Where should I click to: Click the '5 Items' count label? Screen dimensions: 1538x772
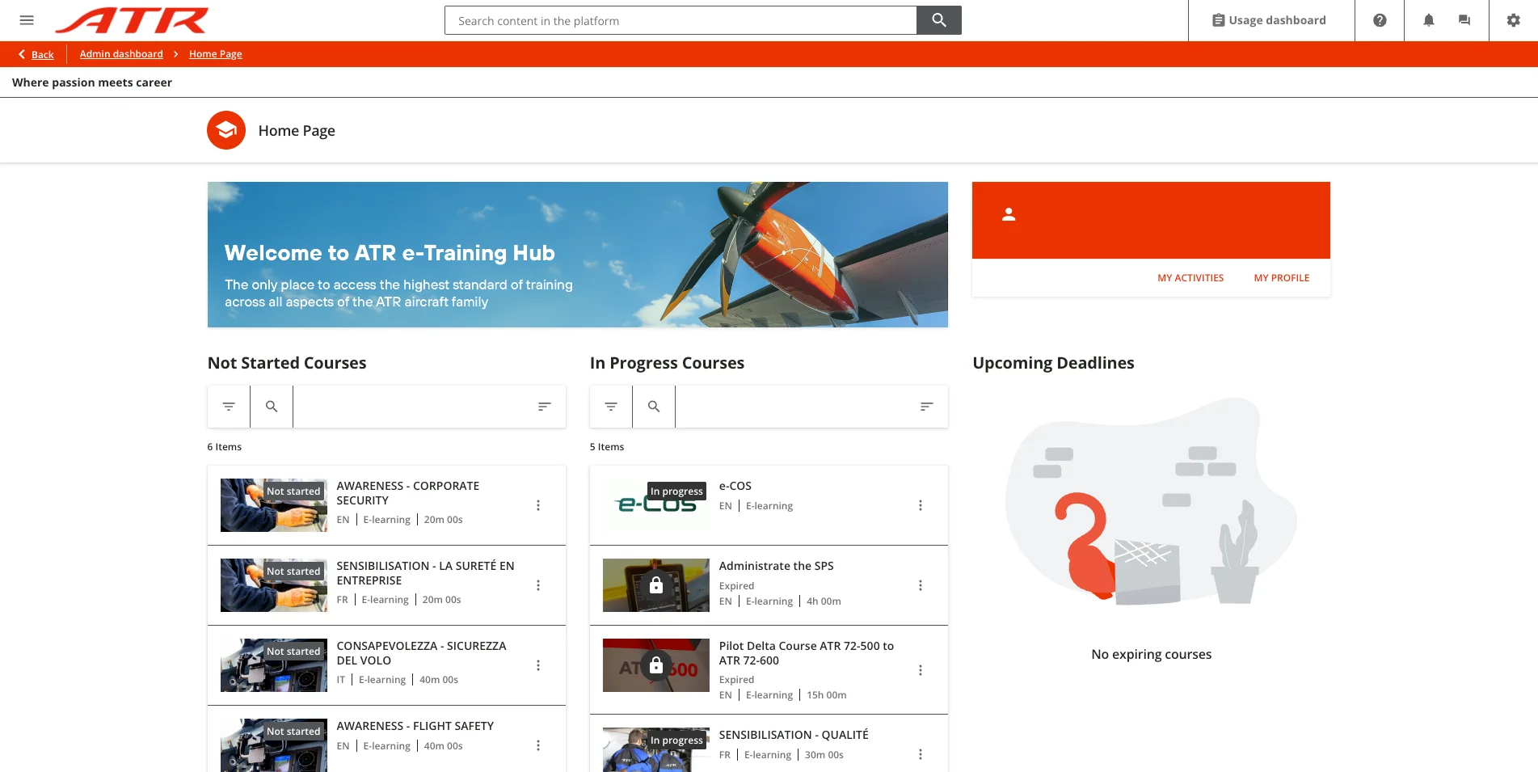pyautogui.click(x=607, y=447)
